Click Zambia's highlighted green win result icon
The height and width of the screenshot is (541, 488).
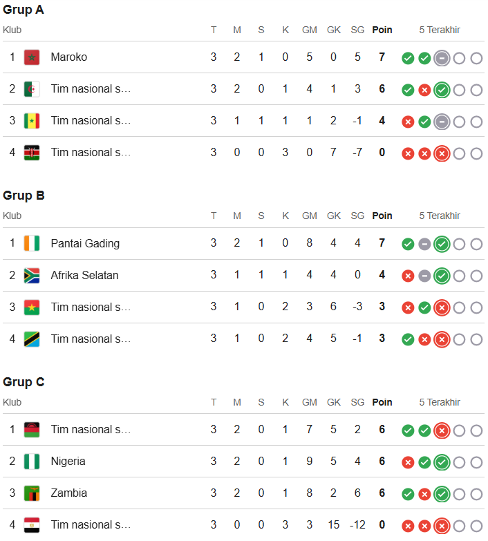coord(442,494)
